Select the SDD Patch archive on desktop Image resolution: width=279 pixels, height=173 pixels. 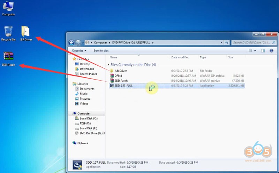pyautogui.click(x=8, y=59)
